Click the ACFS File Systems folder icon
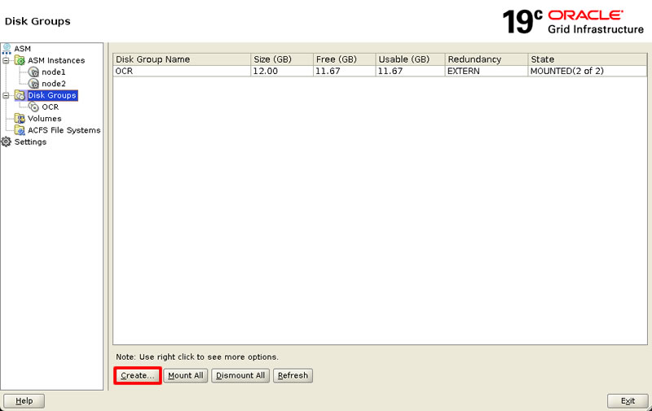The height and width of the screenshot is (411, 652). [20, 130]
